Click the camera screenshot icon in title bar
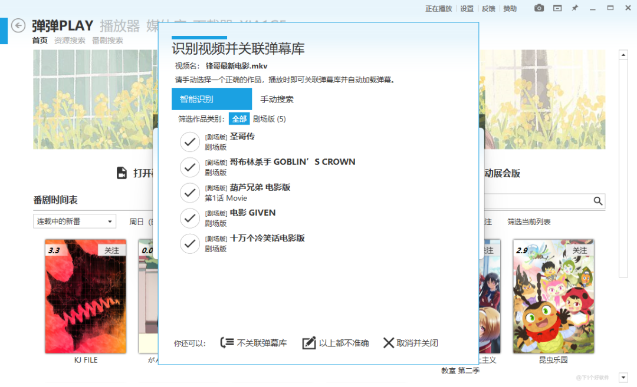Image resolution: width=637 pixels, height=387 pixels. point(539,8)
